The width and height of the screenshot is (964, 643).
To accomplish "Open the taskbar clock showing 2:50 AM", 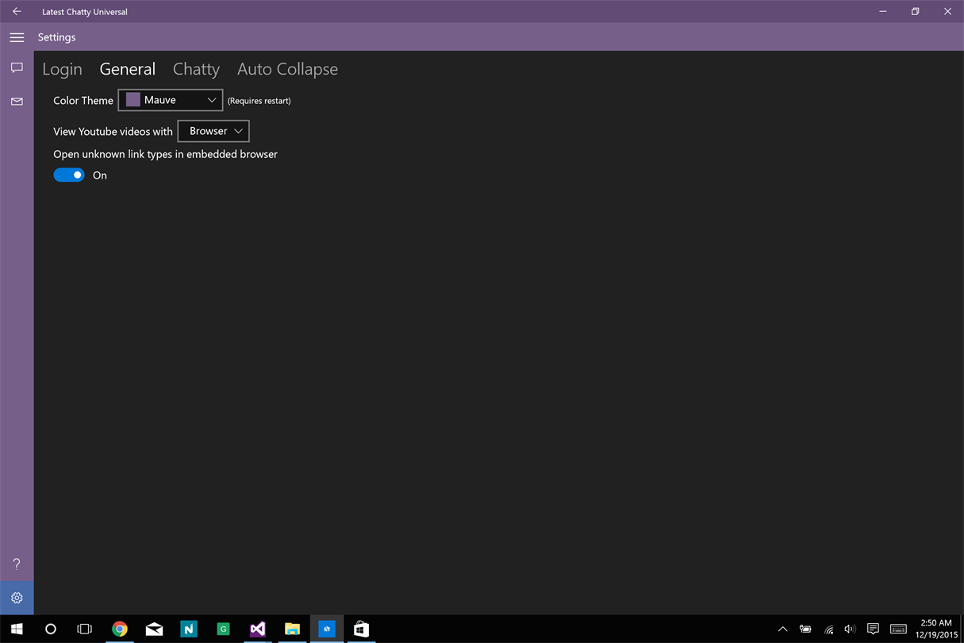I will [x=935, y=629].
